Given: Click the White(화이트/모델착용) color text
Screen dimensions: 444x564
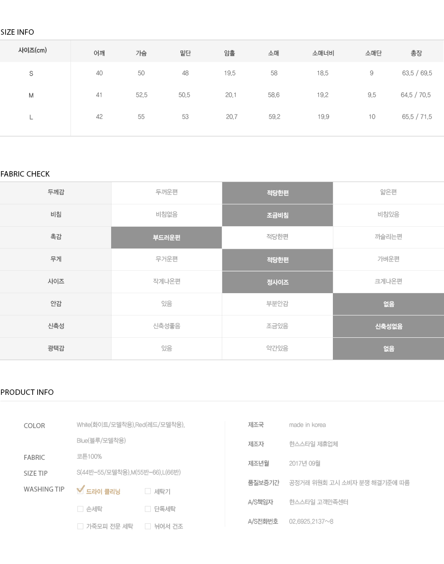Looking at the screenshot, I should click(x=106, y=425).
